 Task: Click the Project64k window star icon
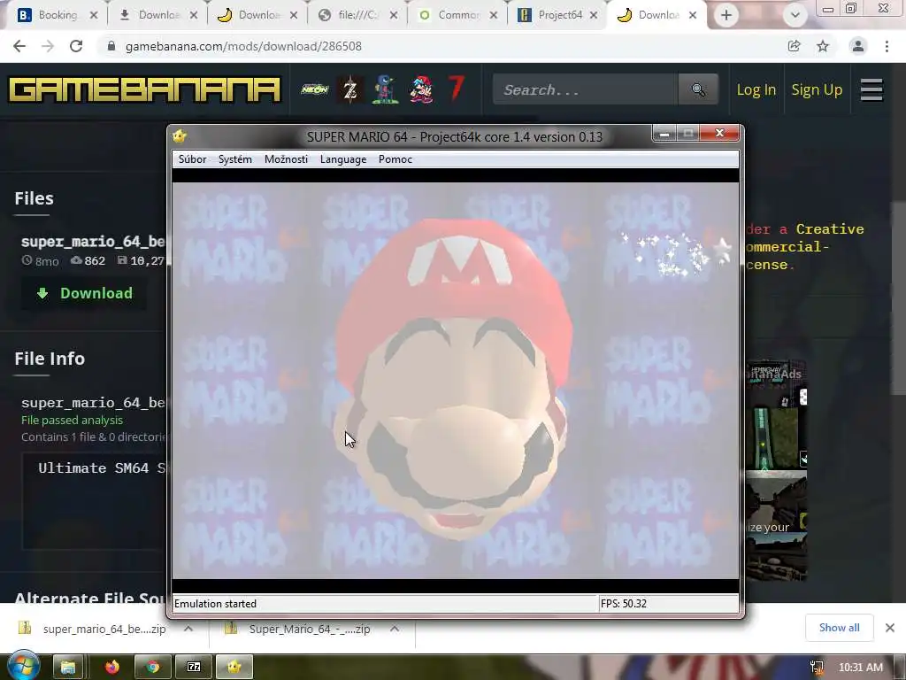point(179,135)
